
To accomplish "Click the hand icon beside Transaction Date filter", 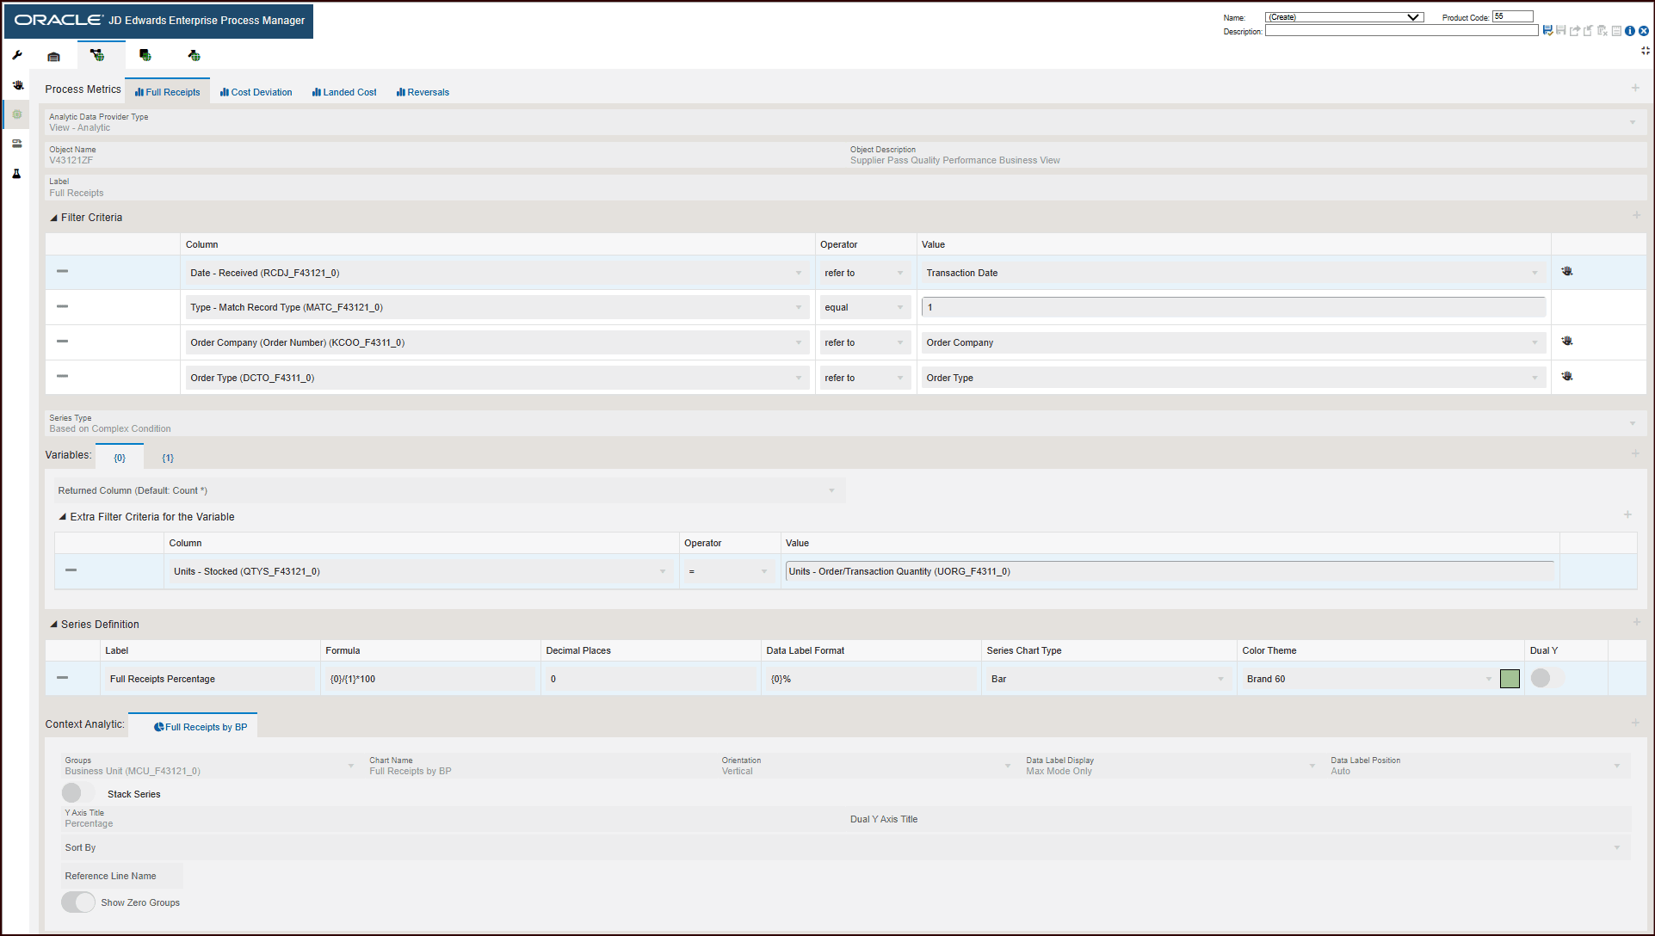I will click(x=1566, y=270).
